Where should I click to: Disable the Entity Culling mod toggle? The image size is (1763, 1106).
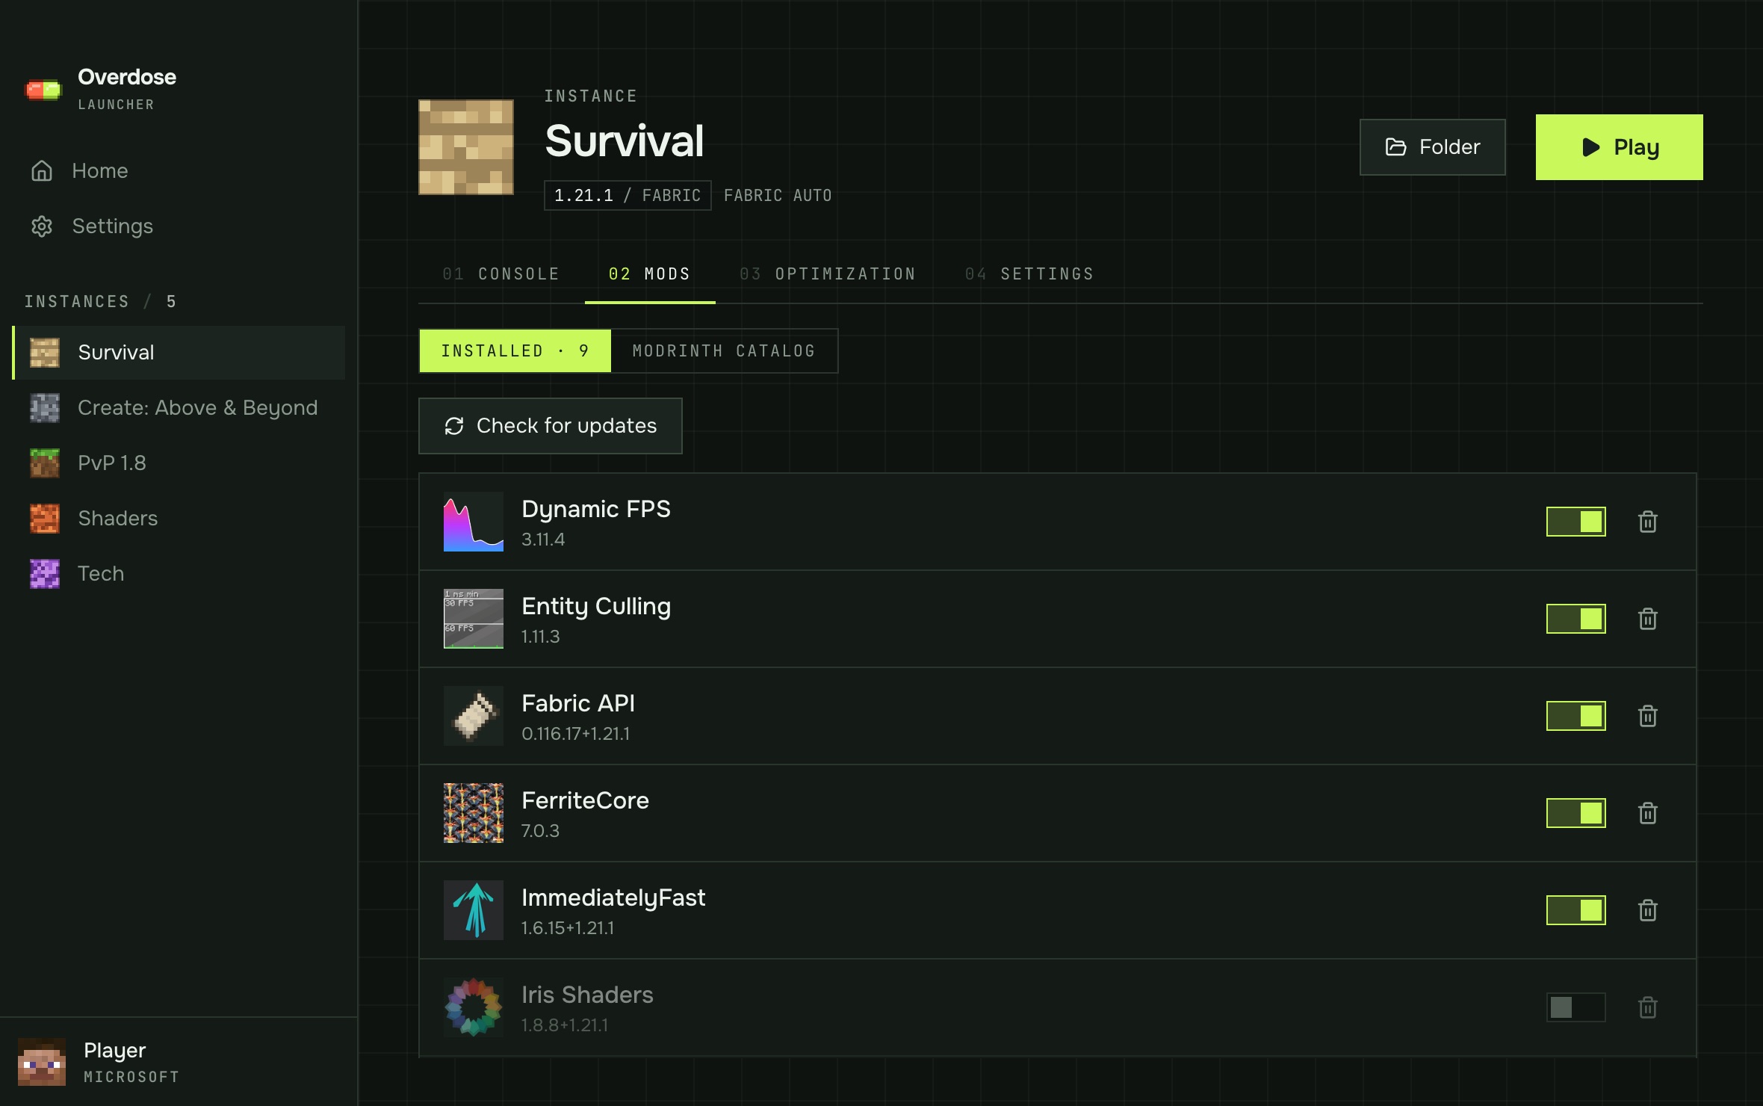[x=1576, y=619]
